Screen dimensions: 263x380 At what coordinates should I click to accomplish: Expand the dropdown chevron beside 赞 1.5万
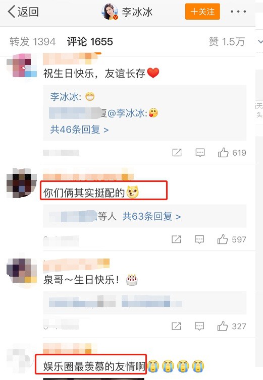260,41
